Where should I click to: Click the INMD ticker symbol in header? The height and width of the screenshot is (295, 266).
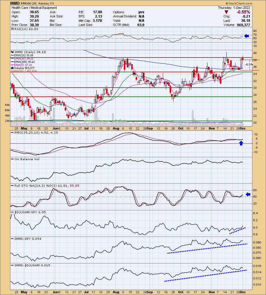15,3
